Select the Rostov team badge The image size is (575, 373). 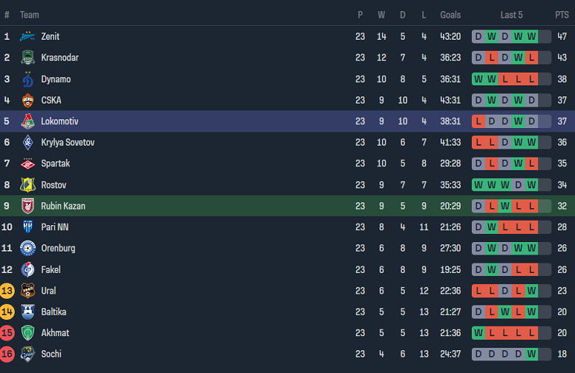pyautogui.click(x=28, y=185)
